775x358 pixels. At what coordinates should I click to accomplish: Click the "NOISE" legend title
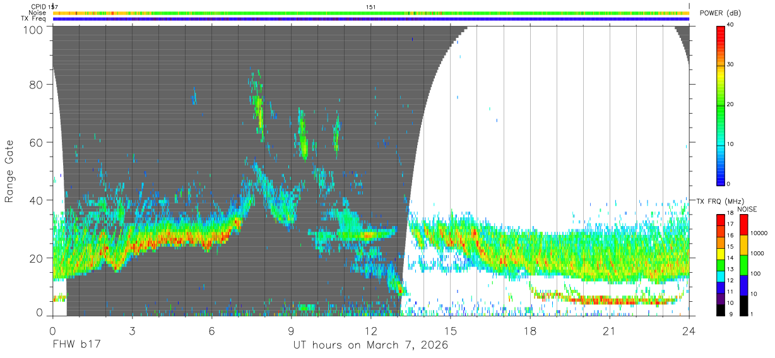pos(747,209)
